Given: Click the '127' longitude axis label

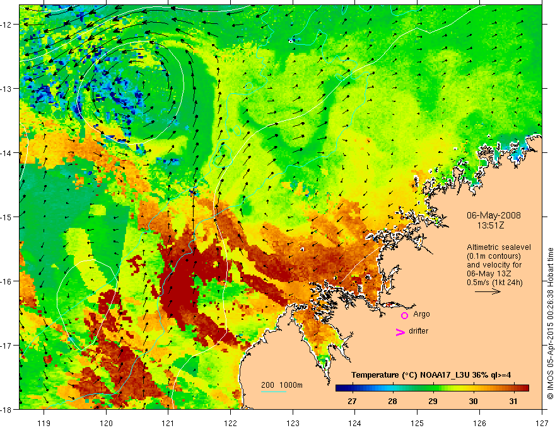Looking at the screenshot, I should pyautogui.click(x=542, y=423).
